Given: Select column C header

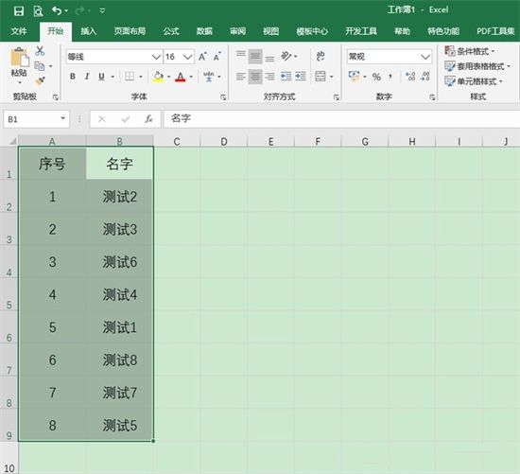Looking at the screenshot, I should point(177,142).
